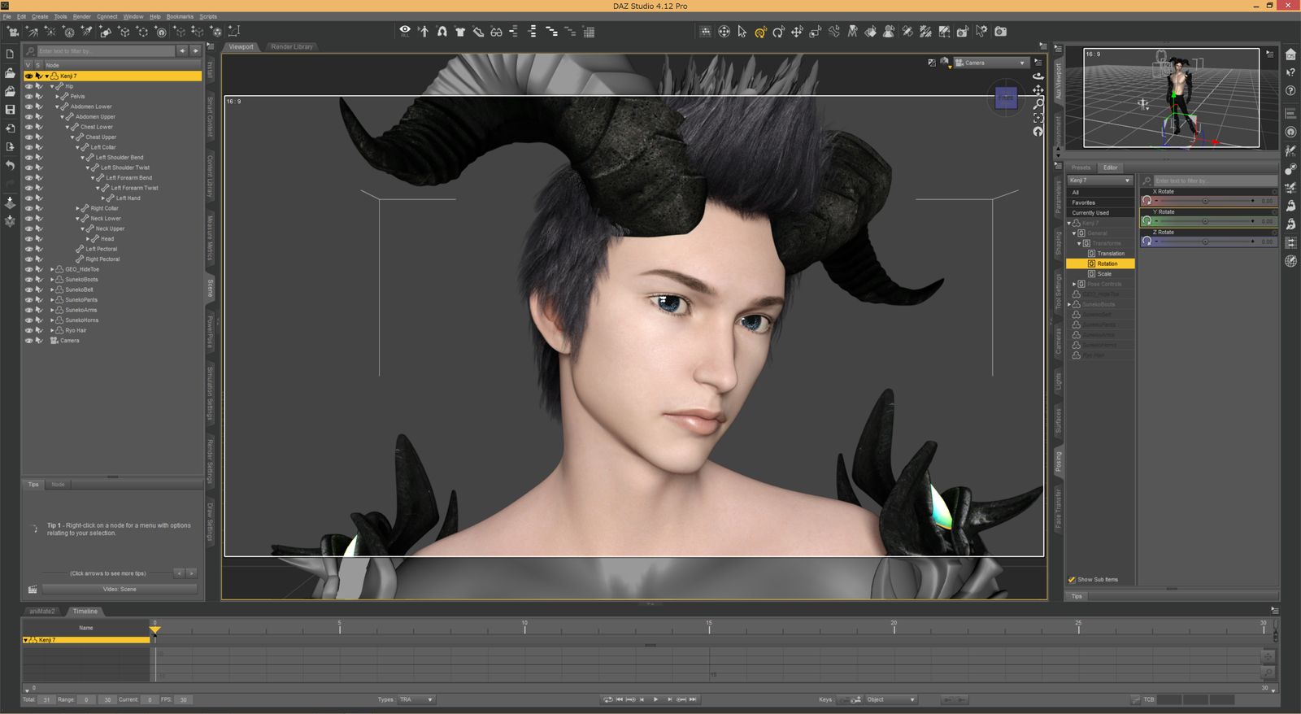Click the Open file icon in sidebar
This screenshot has height=714, width=1301.
tap(10, 72)
